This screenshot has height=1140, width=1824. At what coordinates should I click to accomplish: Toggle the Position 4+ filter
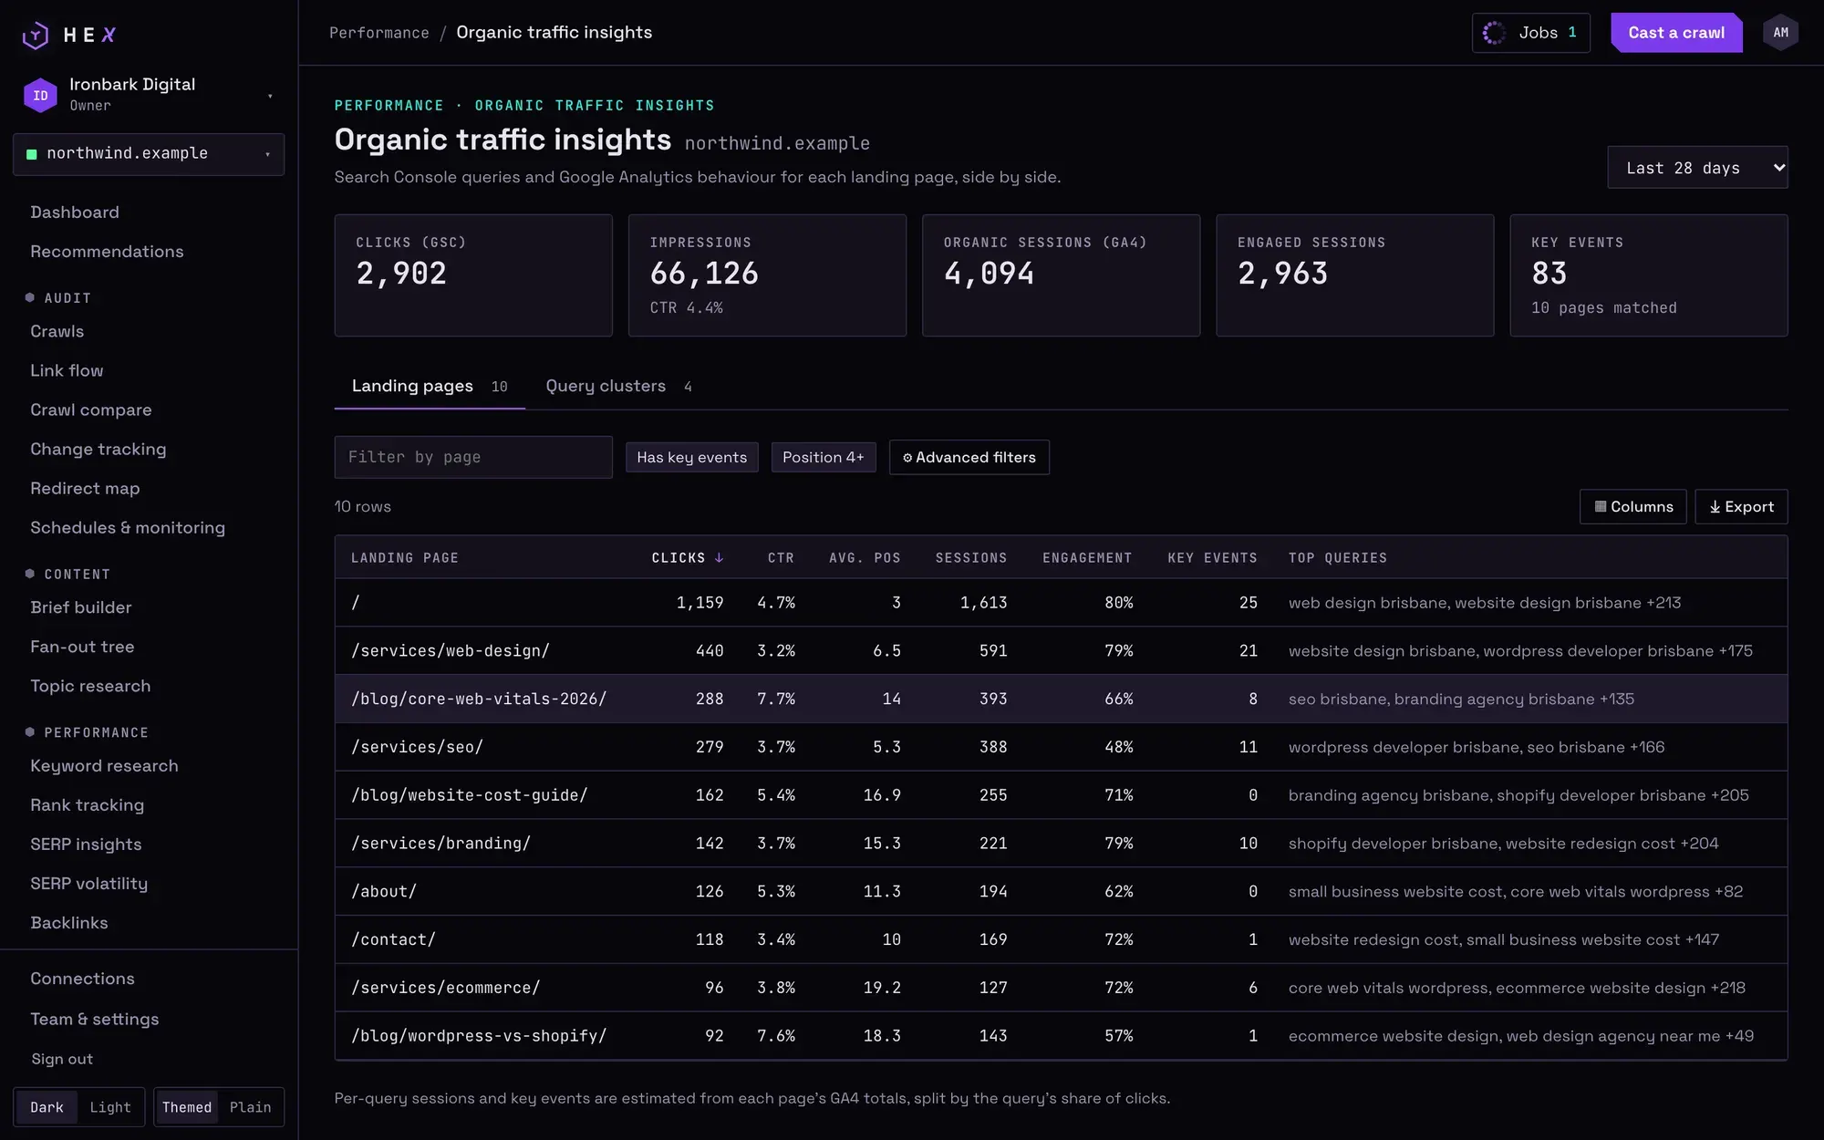823,457
